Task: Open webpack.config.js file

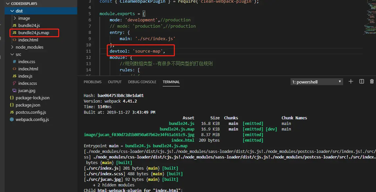Action: click(32, 120)
